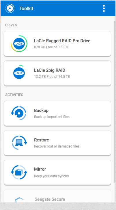
Task: Choose the Restore activity label
Action: [x=42, y=140]
